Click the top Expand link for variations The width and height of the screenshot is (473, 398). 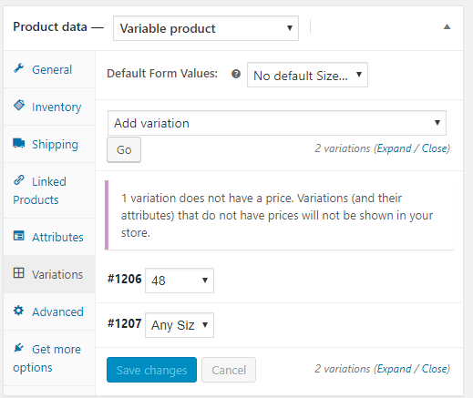(394, 148)
